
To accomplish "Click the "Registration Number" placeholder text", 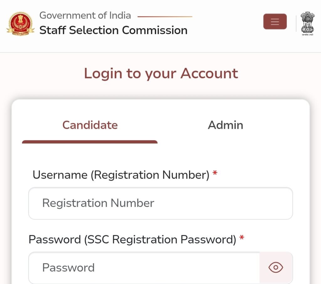I will pyautogui.click(x=98, y=203).
